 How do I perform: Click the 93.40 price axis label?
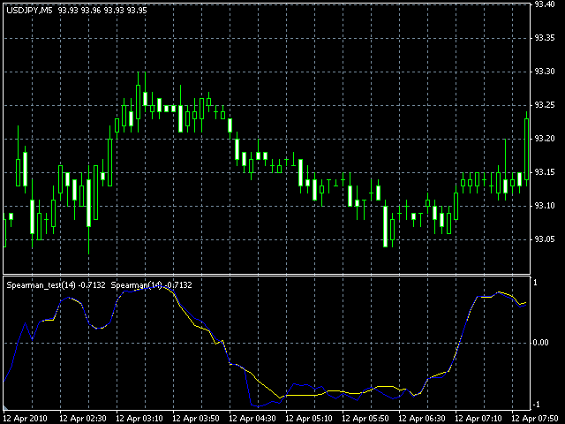tap(545, 4)
